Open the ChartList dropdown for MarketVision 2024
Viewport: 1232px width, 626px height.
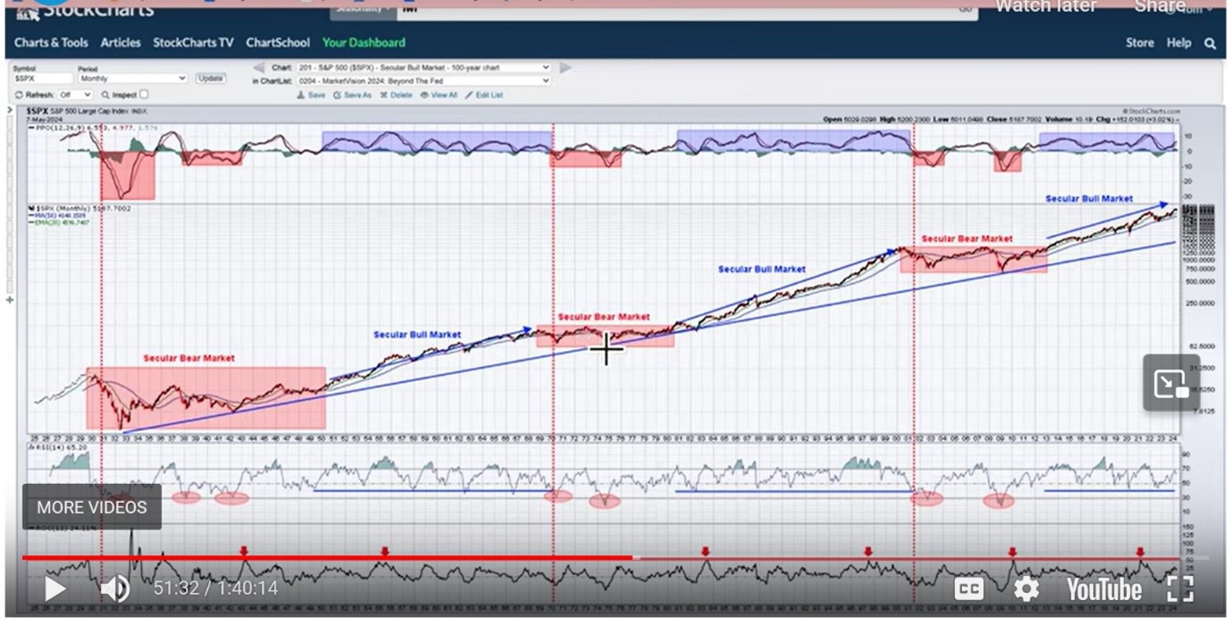423,80
